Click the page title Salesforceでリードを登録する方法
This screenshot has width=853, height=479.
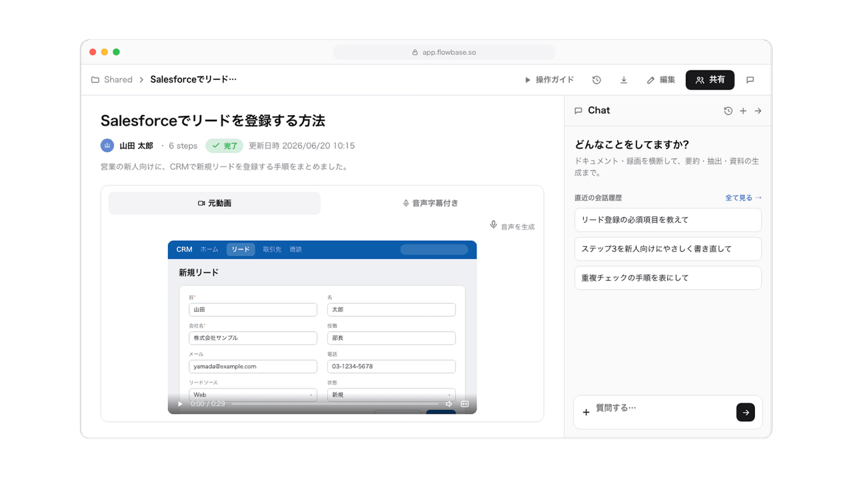[x=213, y=121]
